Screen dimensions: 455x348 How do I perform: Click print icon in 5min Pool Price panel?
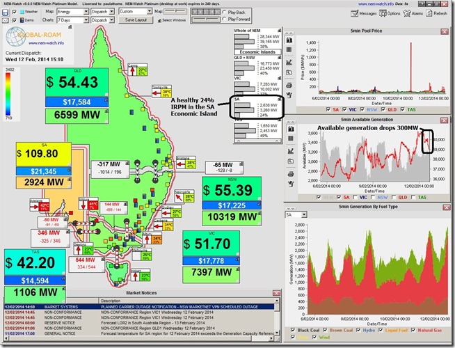tap(289, 86)
